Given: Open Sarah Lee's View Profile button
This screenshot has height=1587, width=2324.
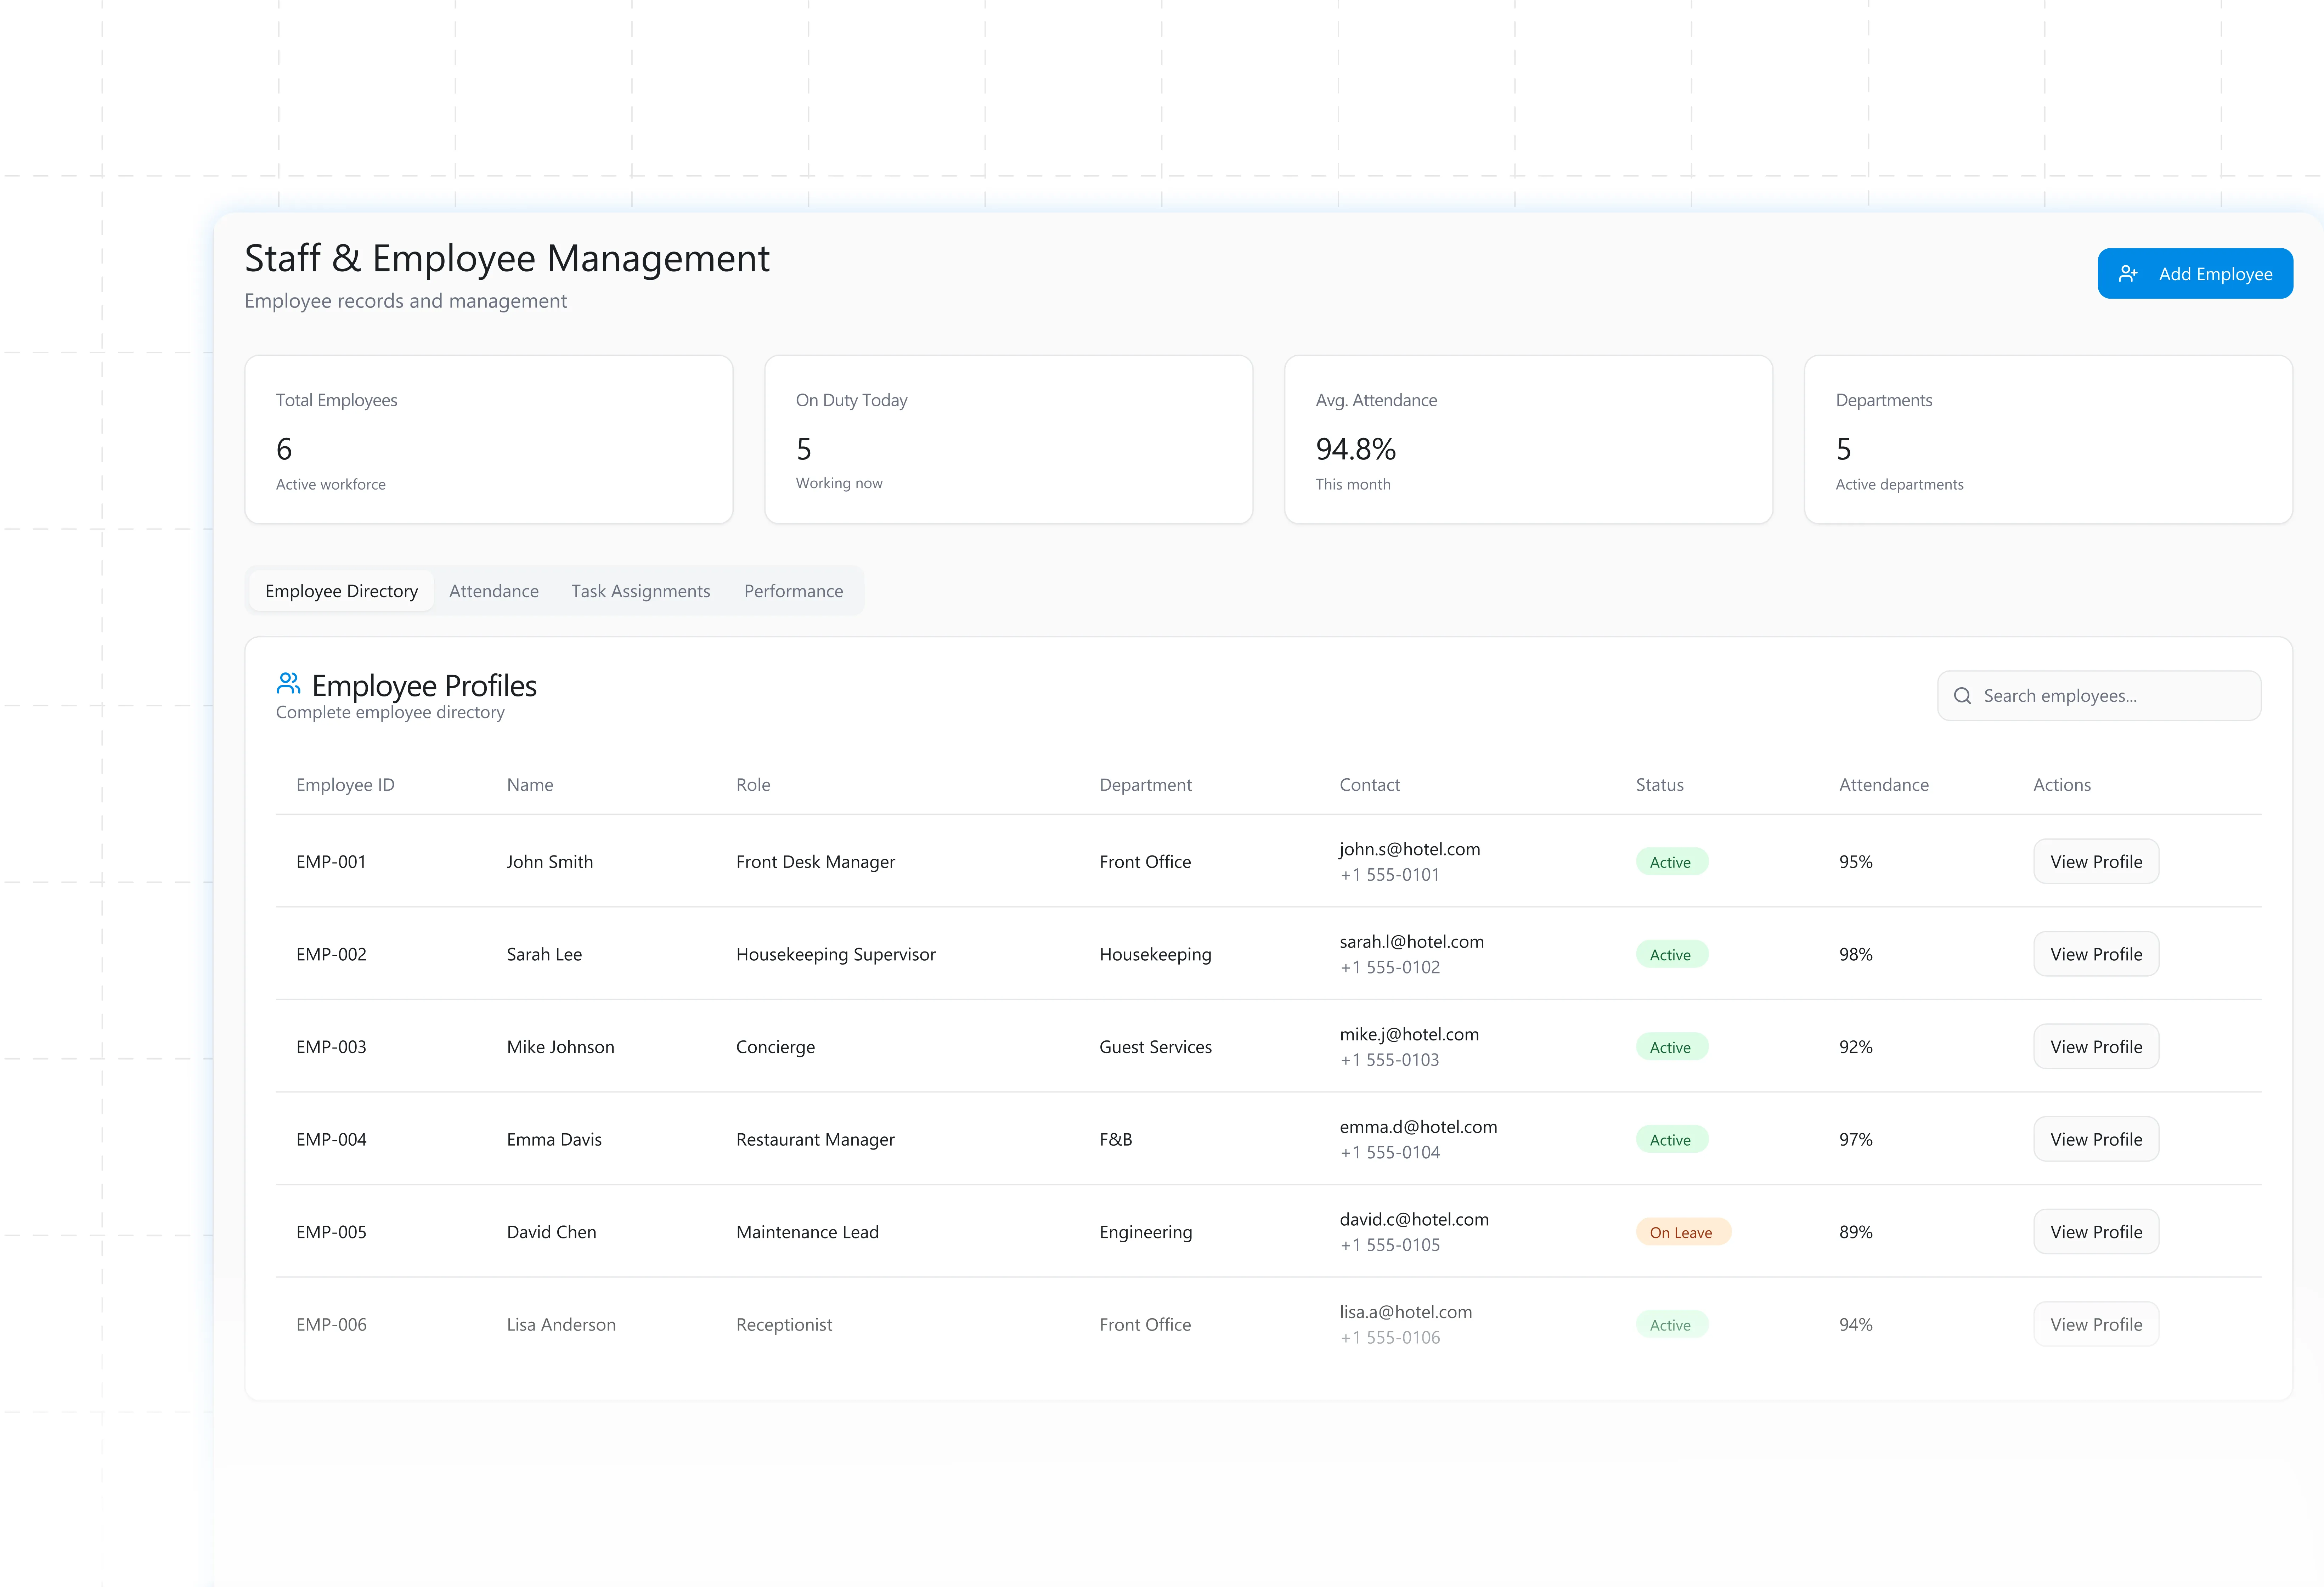Looking at the screenshot, I should pyautogui.click(x=2095, y=954).
